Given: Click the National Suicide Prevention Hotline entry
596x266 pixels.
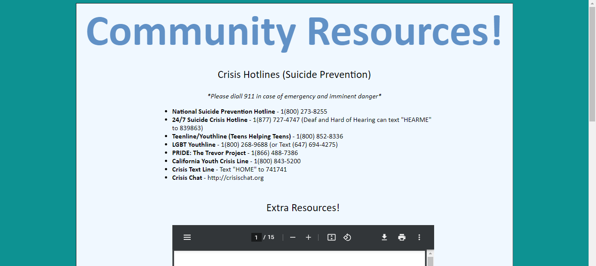Looking at the screenshot, I should pos(250,111).
